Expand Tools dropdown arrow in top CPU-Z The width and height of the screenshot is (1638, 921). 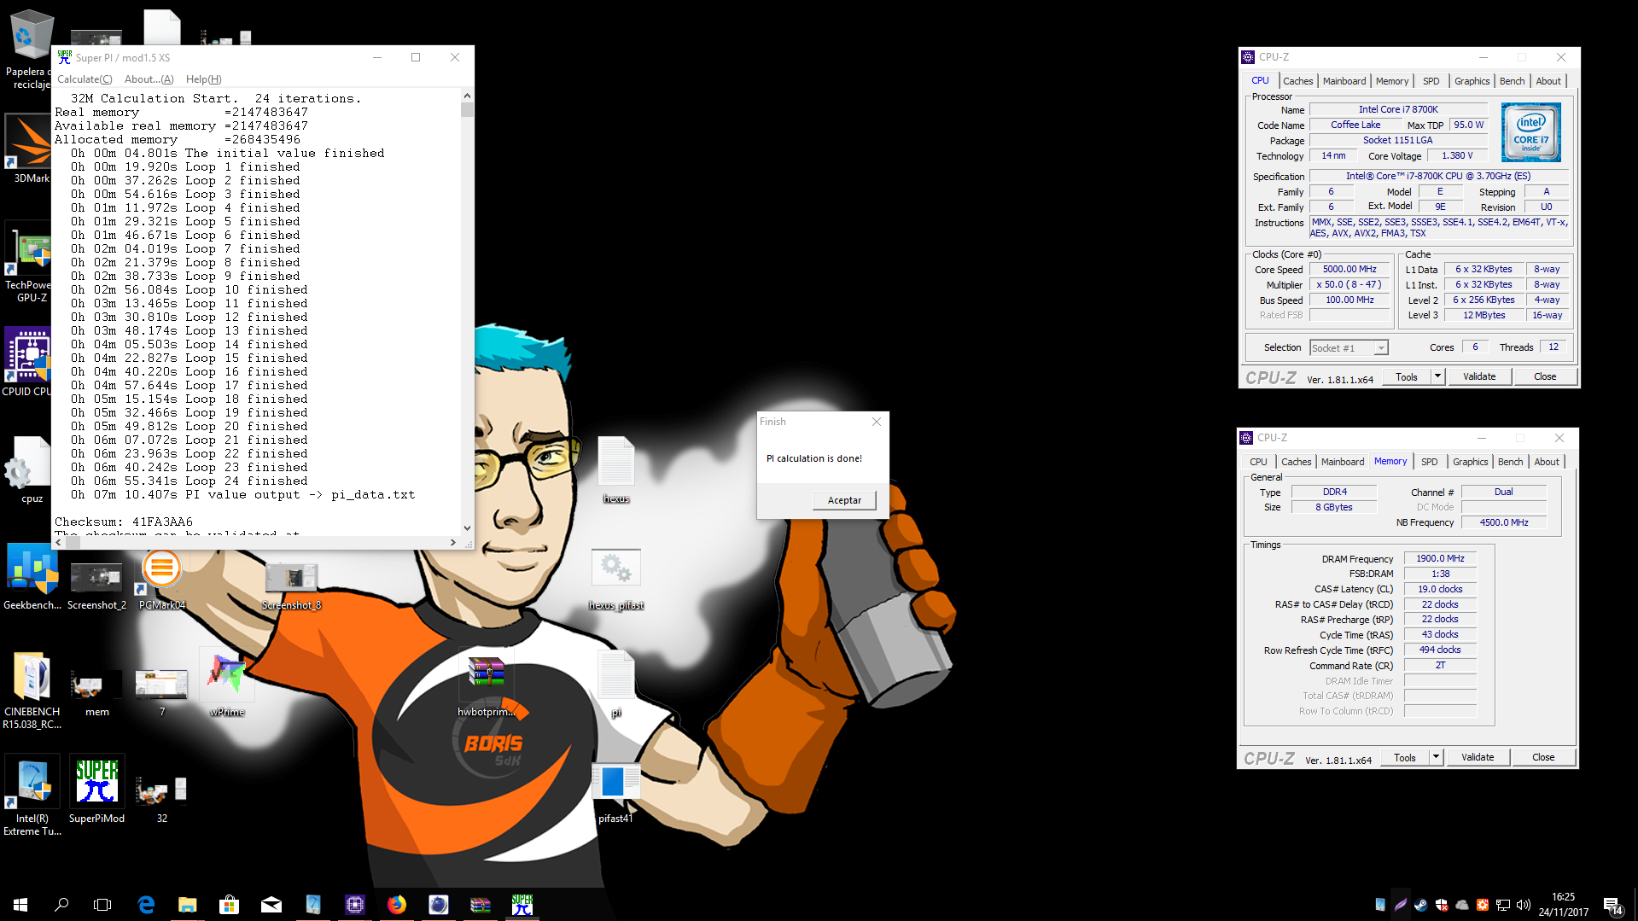(x=1437, y=376)
